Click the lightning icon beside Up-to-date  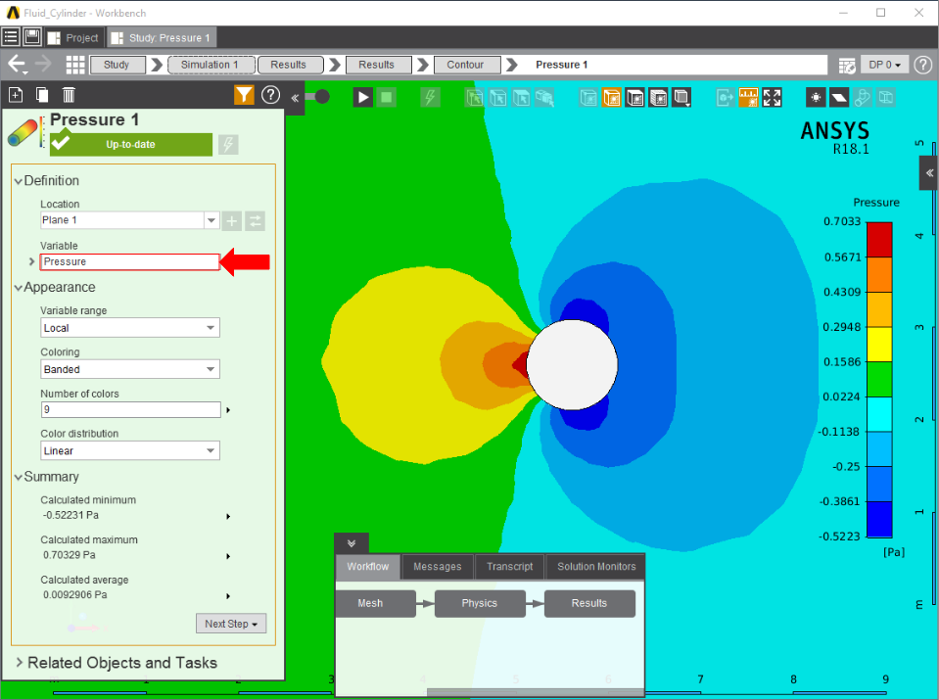click(x=228, y=144)
